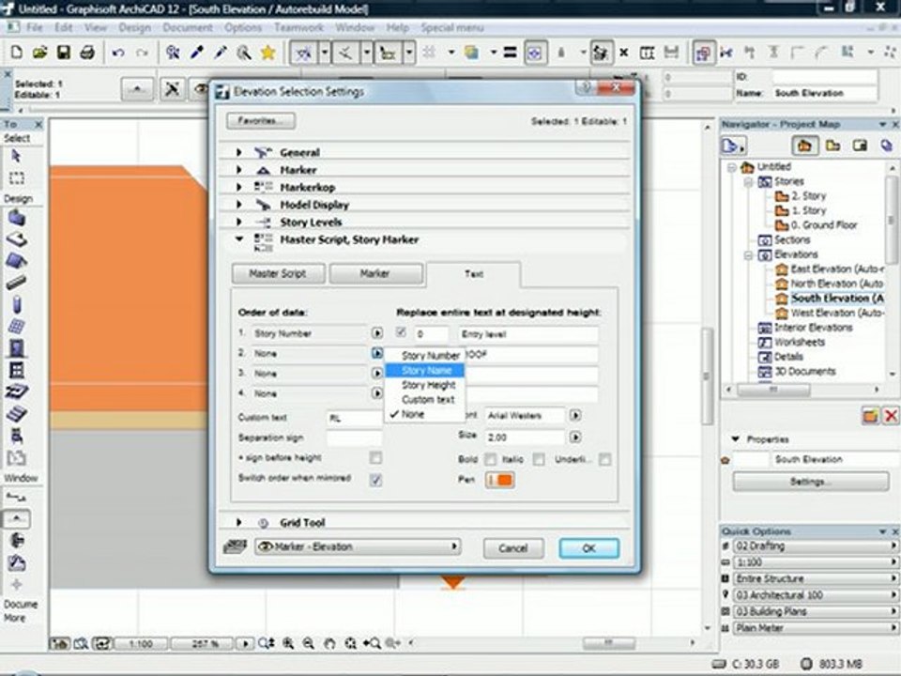Image resolution: width=901 pixels, height=676 pixels.
Task: Expand the Story Levels section
Action: pos(239,223)
